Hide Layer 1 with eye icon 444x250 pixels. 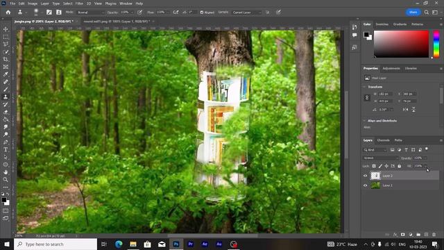[x=366, y=185]
